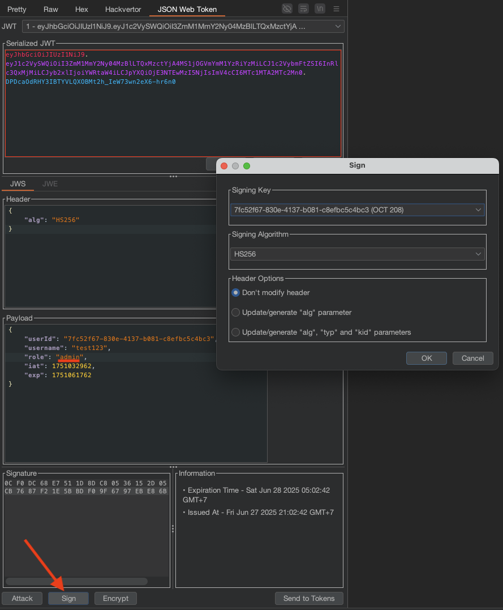Toggle hide-message-editor eye icon

coord(287,8)
